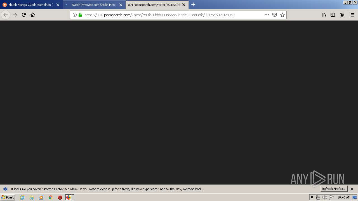Open the network tray icon

(x=318, y=197)
